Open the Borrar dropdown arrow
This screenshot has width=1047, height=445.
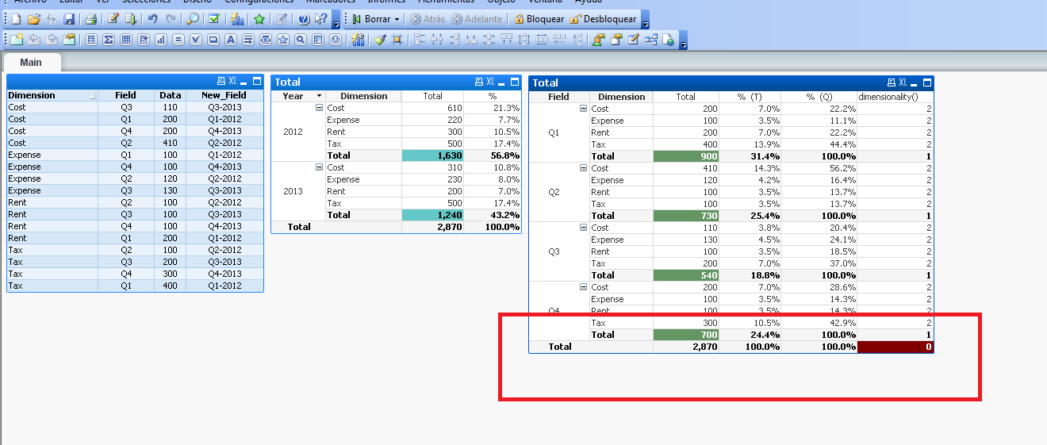tap(397, 19)
